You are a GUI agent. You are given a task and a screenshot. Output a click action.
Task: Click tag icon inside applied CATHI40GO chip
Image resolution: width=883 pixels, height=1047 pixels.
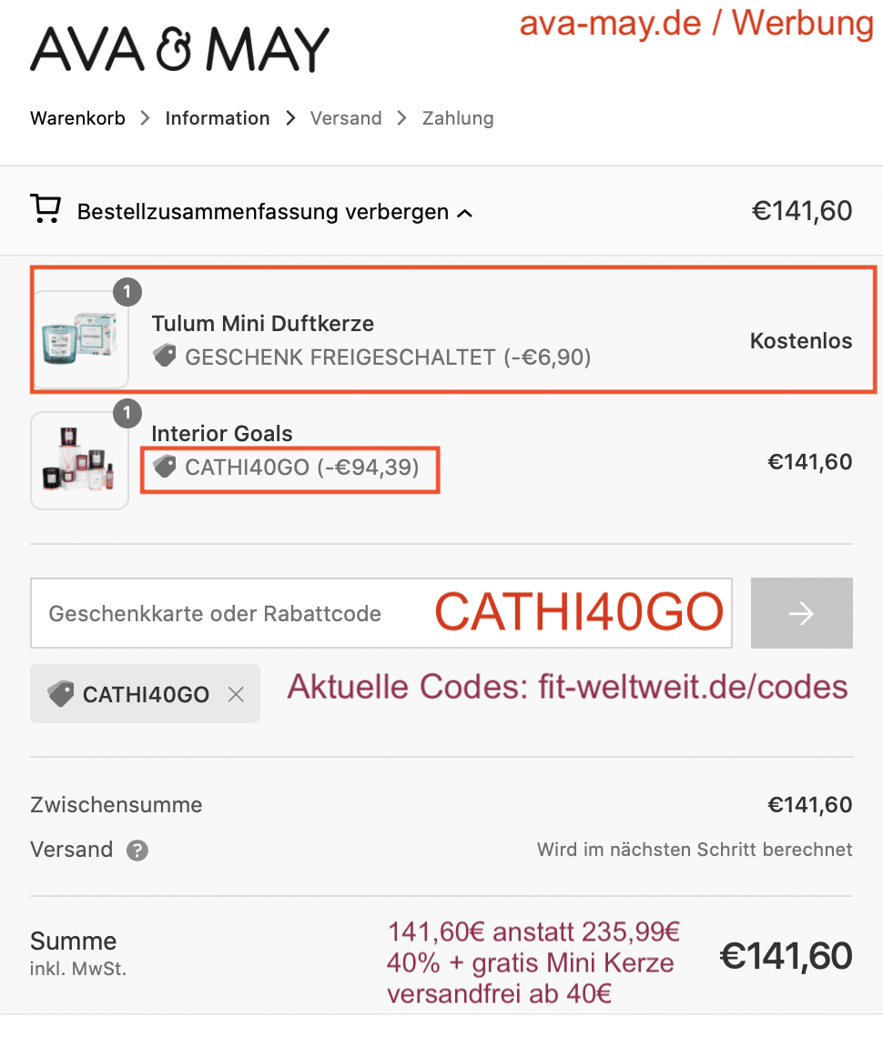61,694
